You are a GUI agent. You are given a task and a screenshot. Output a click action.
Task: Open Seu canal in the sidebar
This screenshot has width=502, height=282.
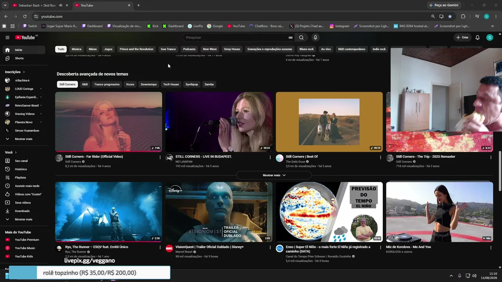(23, 161)
